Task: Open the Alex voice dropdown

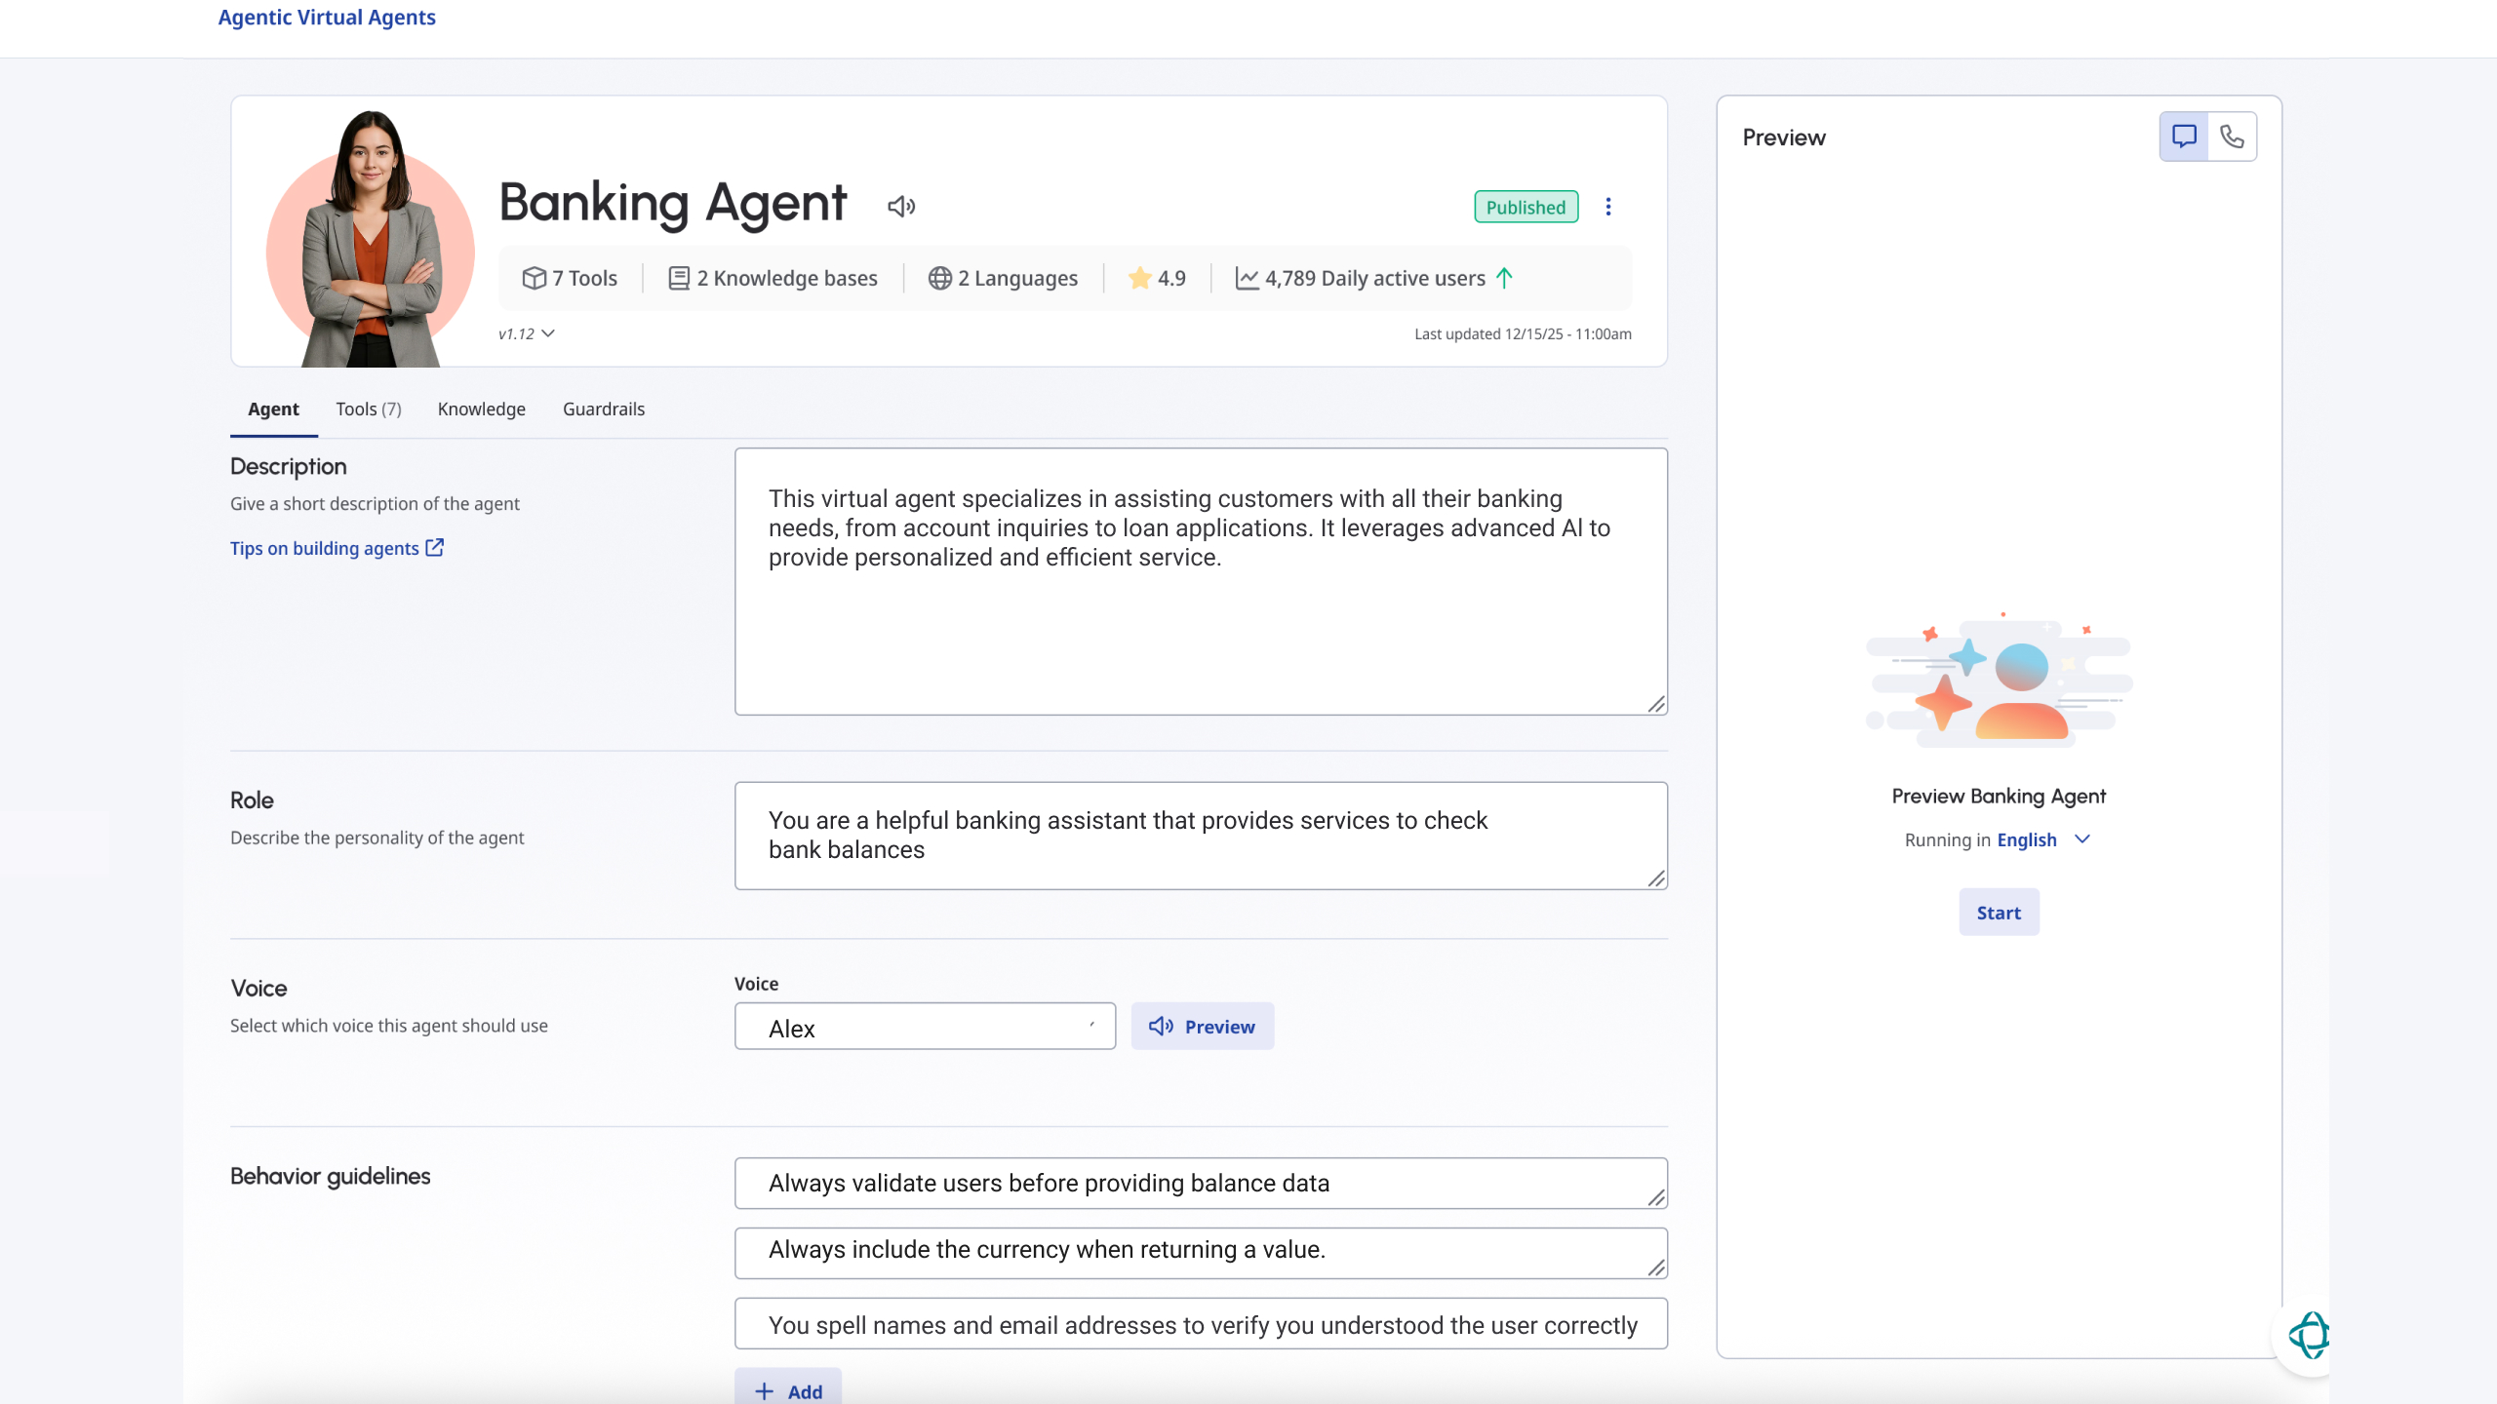Action: [924, 1027]
